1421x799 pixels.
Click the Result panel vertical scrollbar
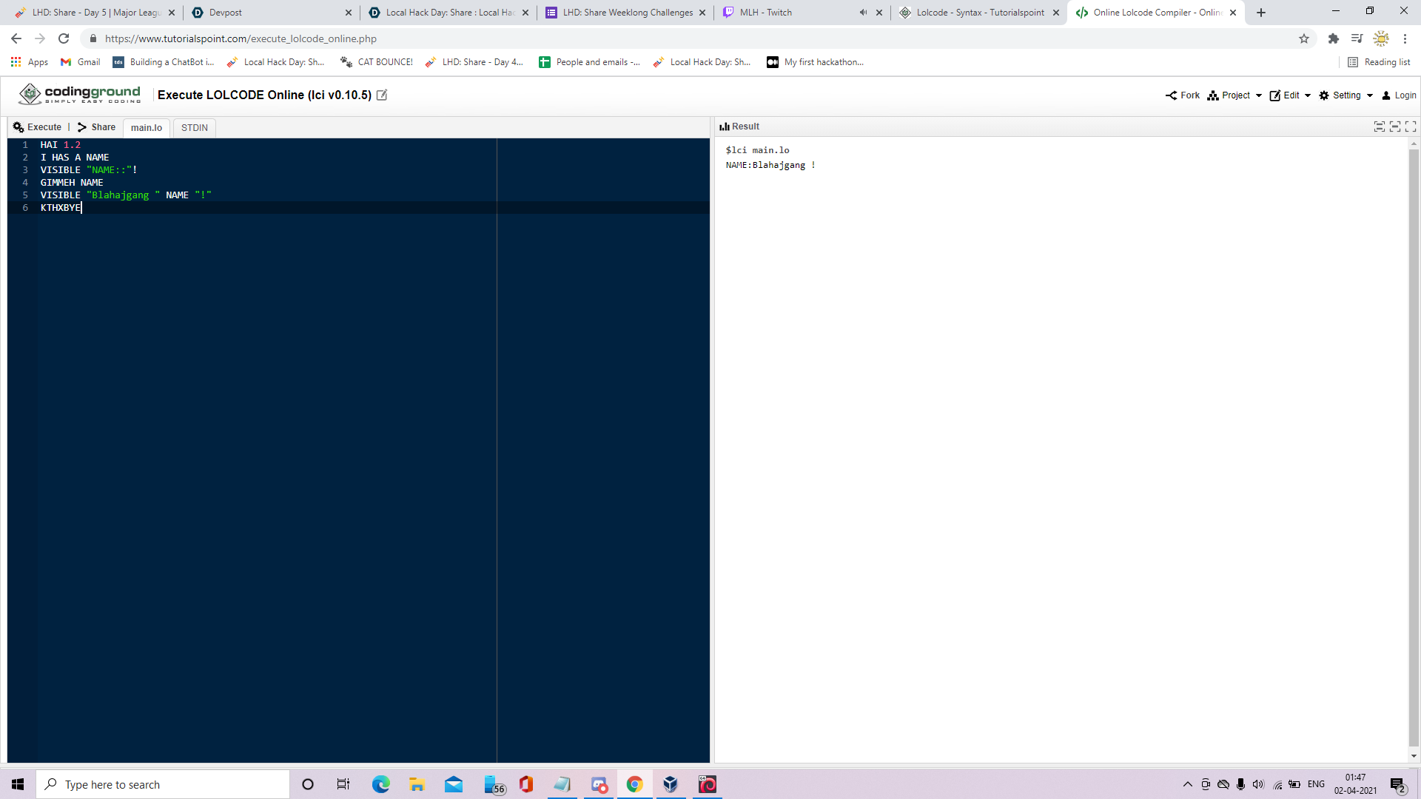1414,444
